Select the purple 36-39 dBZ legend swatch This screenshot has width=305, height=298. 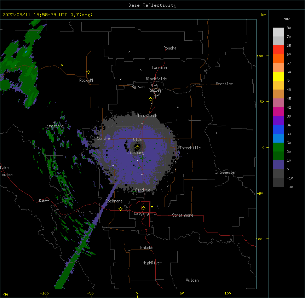pyautogui.click(x=278, y=121)
